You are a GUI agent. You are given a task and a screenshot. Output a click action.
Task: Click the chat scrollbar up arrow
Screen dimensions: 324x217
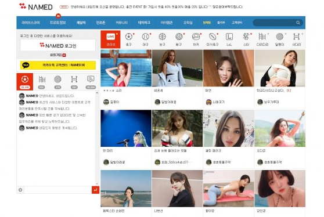(97, 93)
